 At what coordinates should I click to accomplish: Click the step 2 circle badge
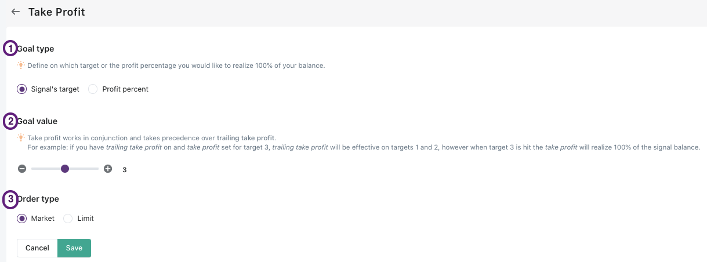pos(10,121)
